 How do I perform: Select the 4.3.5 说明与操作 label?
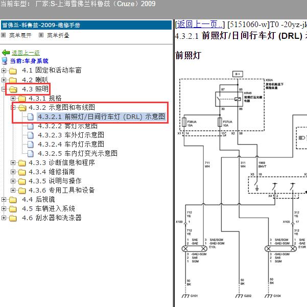tap(55, 181)
